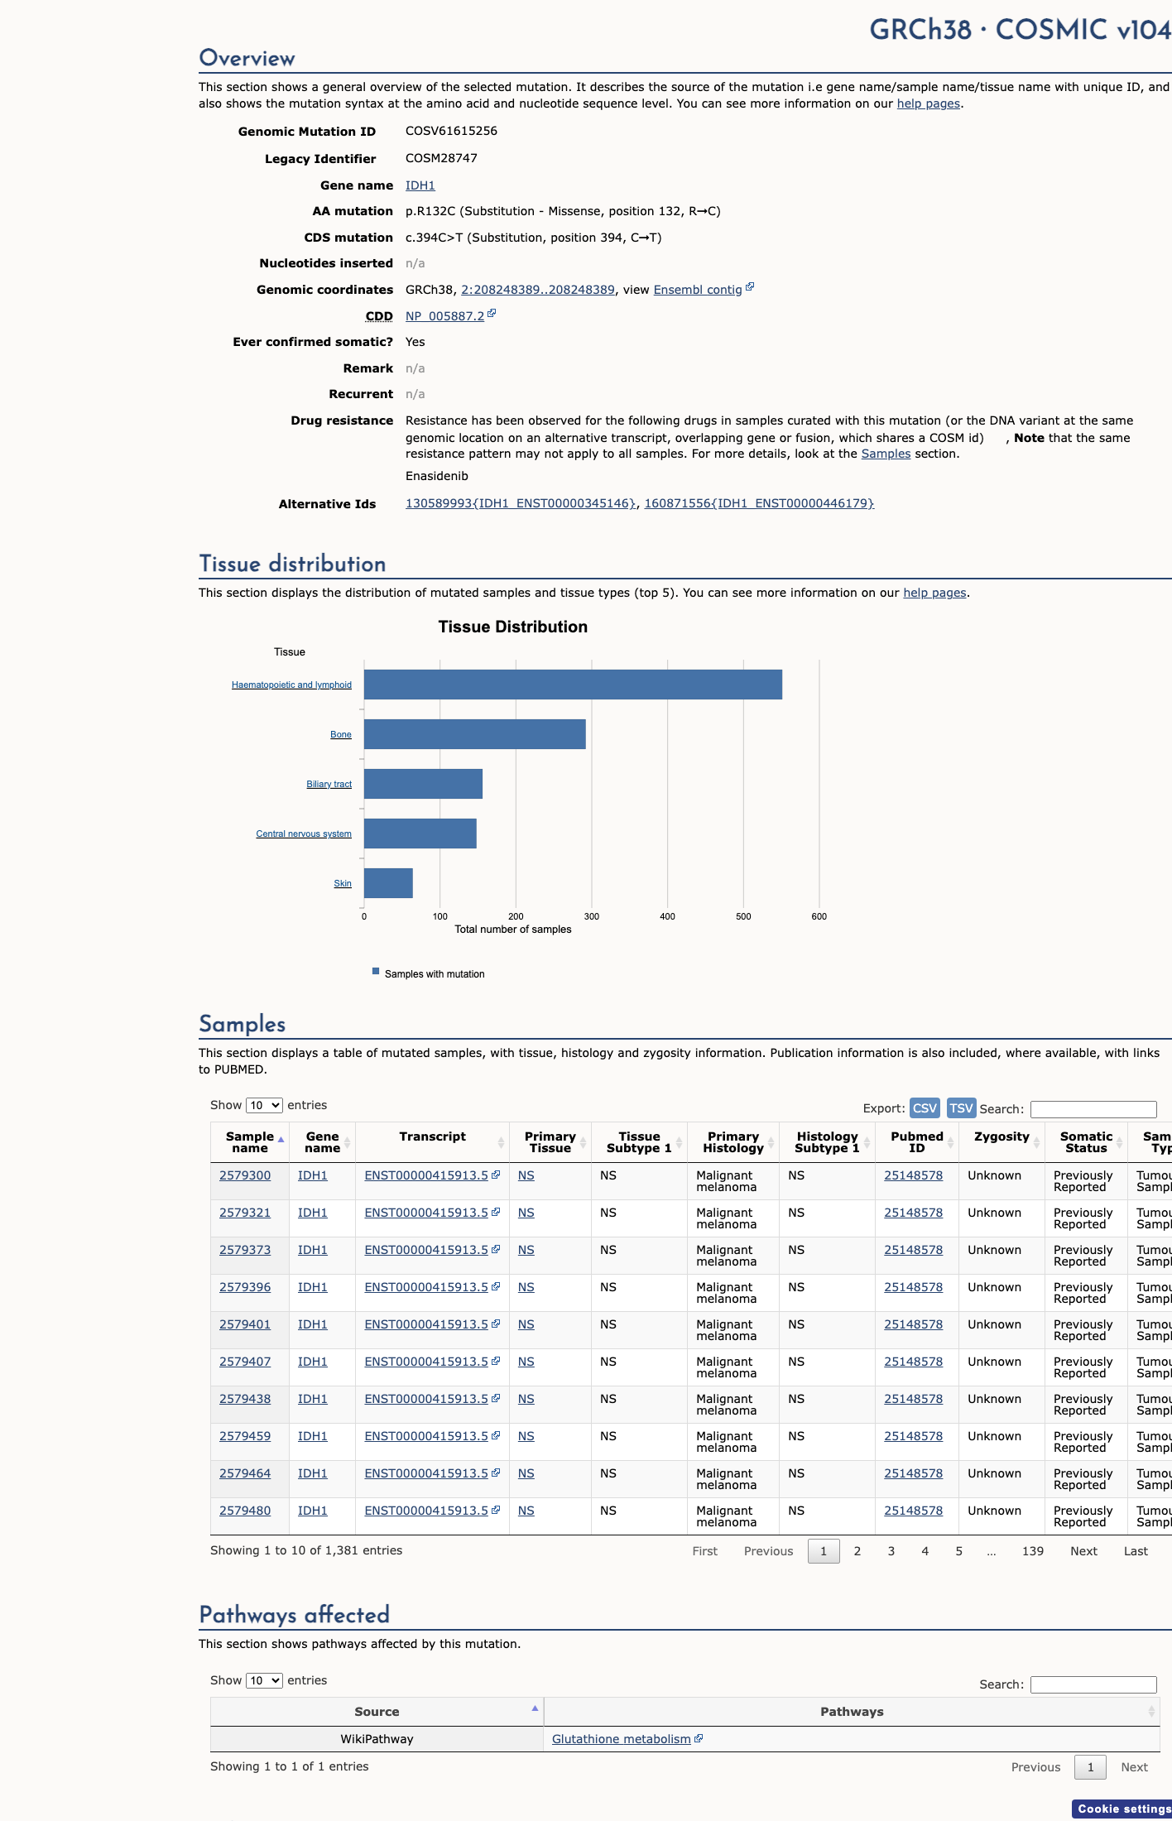Focus the Pathways table search field
Viewport: 1172px width, 1821px height.
1093,1684
